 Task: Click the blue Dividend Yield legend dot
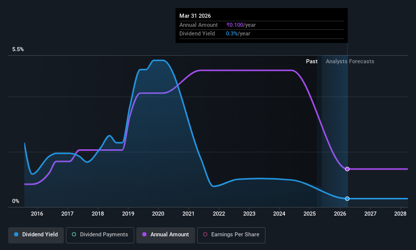pos(16,234)
